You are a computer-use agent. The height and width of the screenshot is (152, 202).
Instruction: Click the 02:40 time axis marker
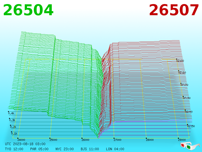click(189, 112)
